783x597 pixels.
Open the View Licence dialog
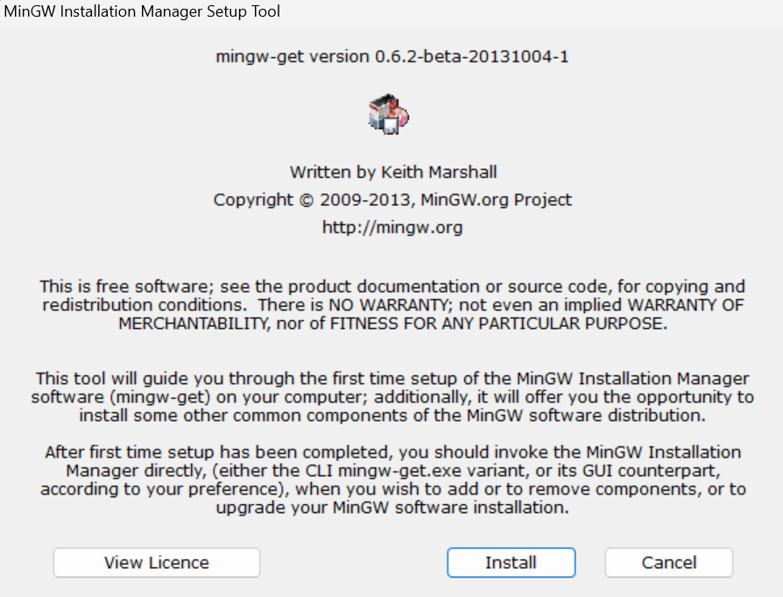tap(157, 563)
